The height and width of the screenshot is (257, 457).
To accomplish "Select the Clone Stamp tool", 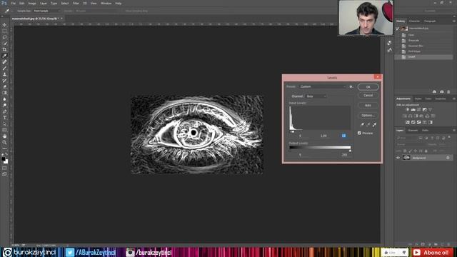I will [4, 74].
